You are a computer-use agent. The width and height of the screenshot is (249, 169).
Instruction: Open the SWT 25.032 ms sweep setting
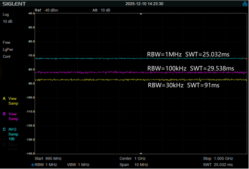coord(218,165)
